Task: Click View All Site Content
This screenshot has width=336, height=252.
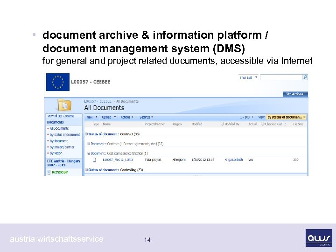Action: coord(61,116)
